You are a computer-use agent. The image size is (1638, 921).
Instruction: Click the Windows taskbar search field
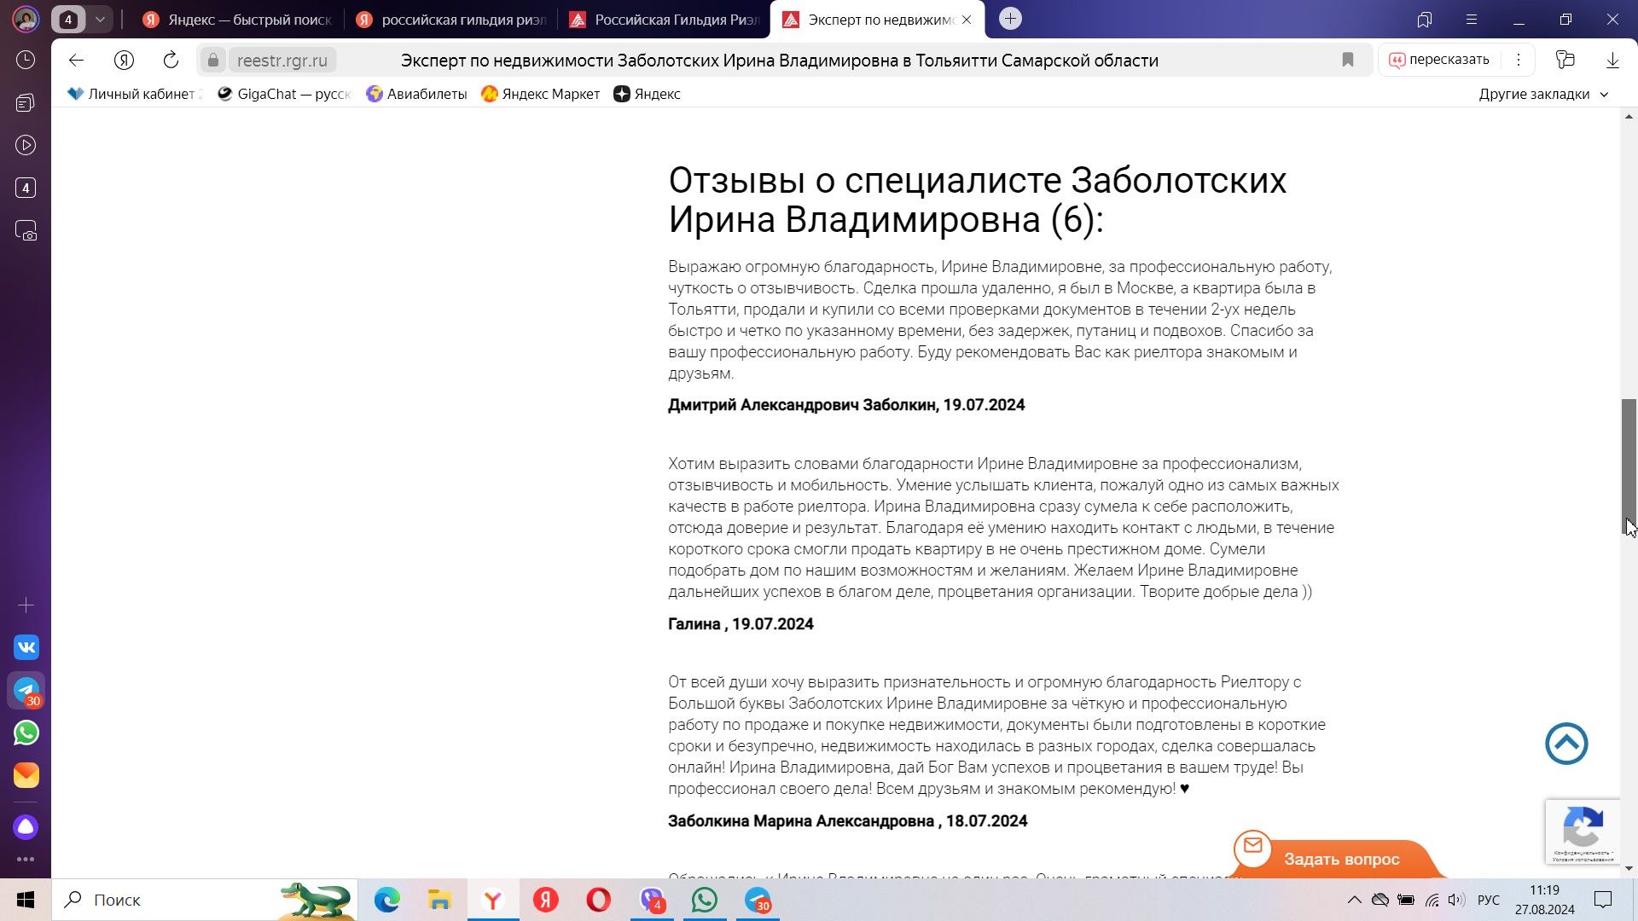pyautogui.click(x=171, y=900)
